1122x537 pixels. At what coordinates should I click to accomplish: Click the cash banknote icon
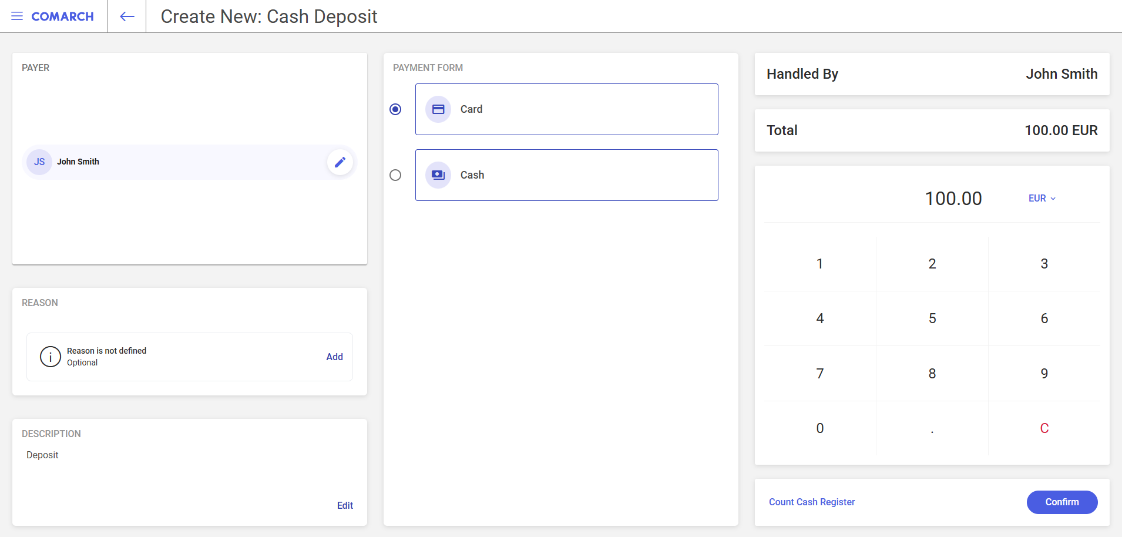[438, 175]
